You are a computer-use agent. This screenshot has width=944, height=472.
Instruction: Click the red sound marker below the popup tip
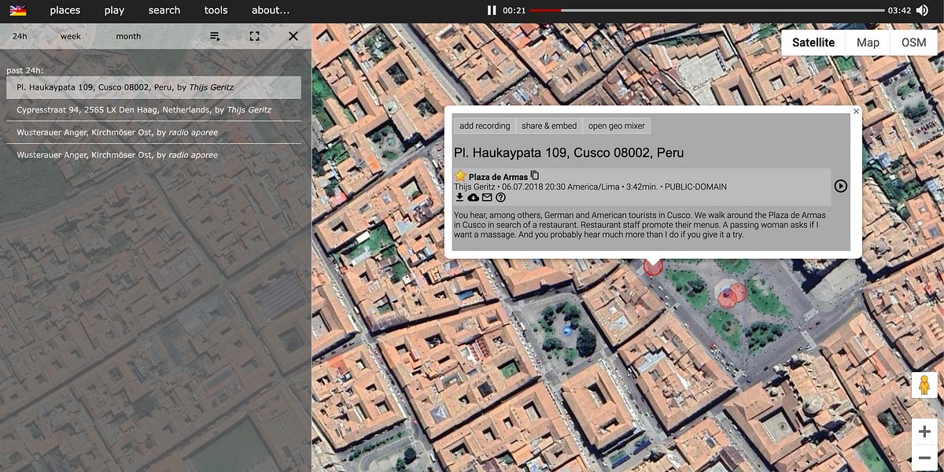pos(654,267)
